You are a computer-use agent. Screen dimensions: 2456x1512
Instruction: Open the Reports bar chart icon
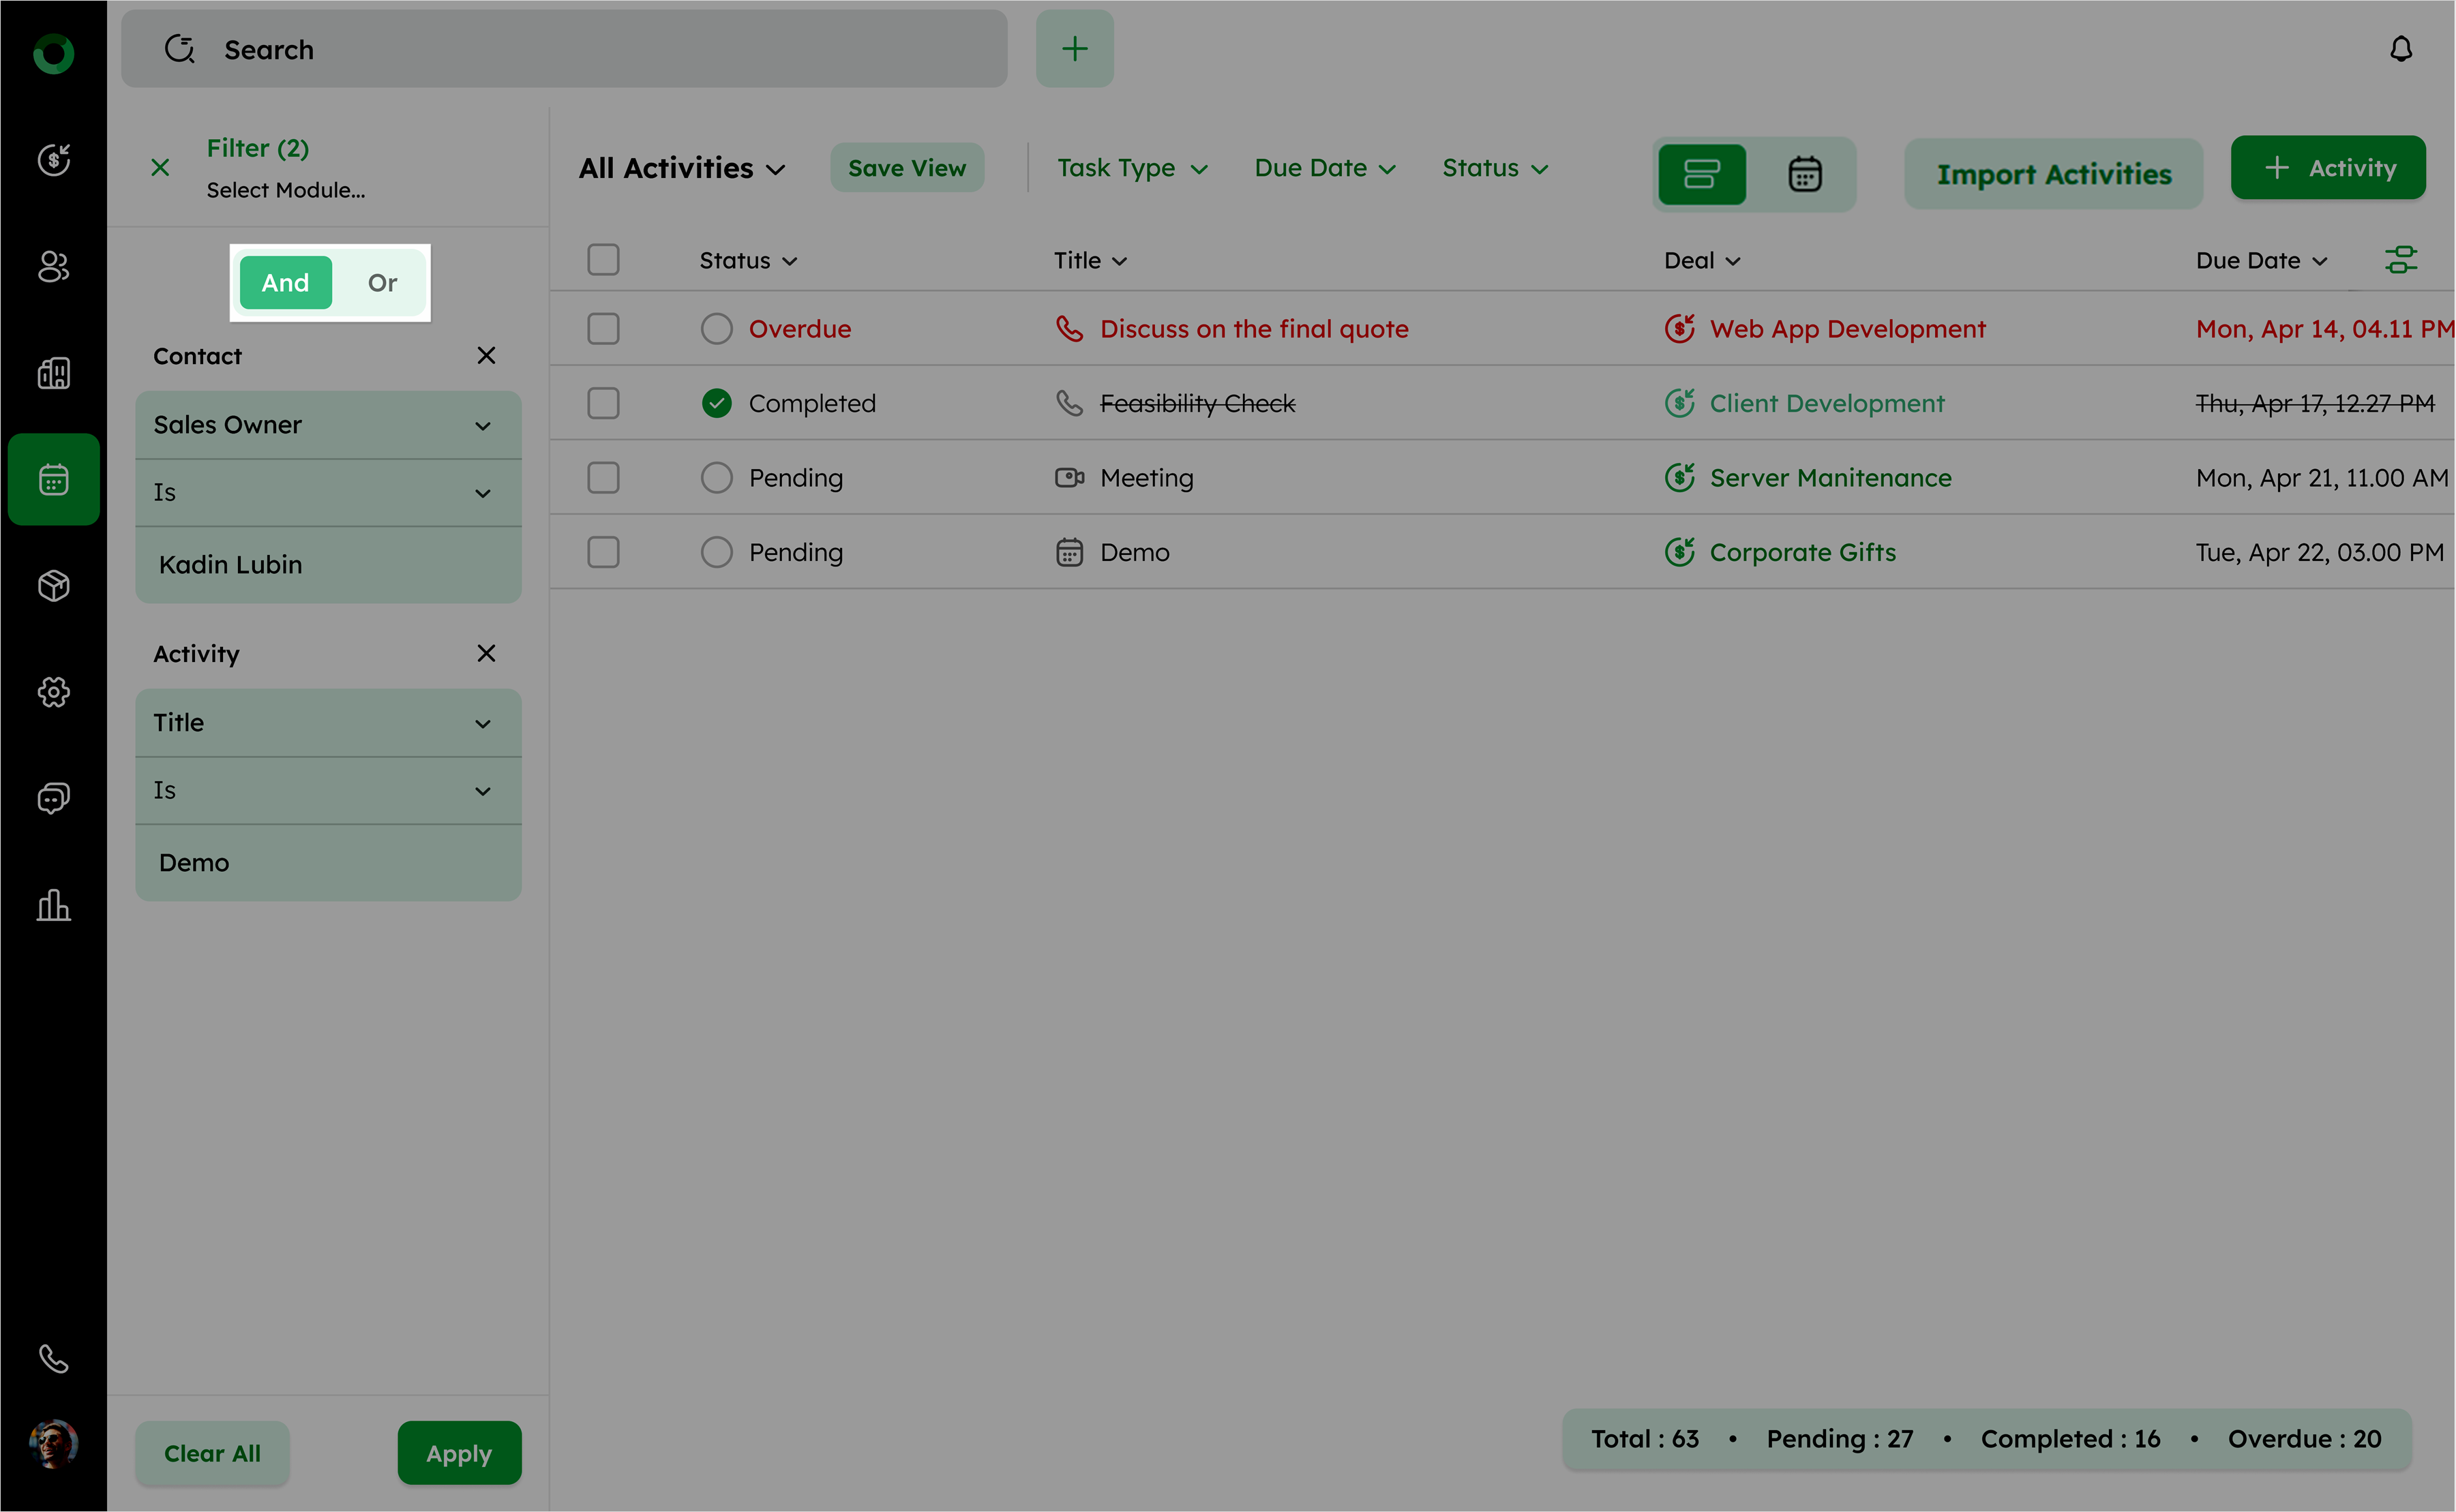[53, 905]
